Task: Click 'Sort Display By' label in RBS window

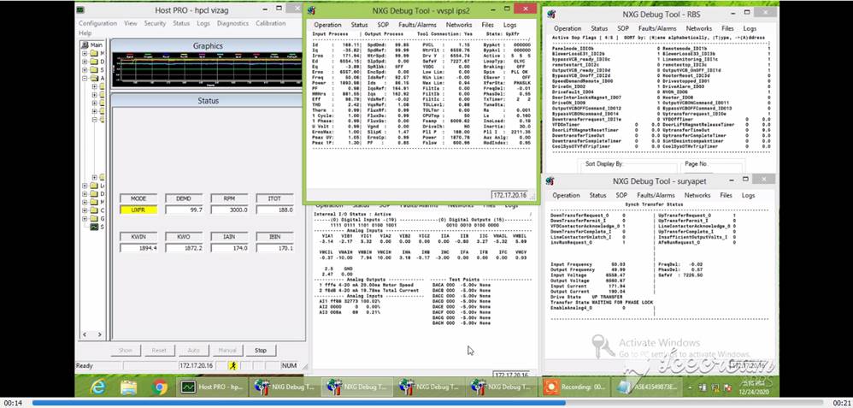Action: [x=604, y=163]
